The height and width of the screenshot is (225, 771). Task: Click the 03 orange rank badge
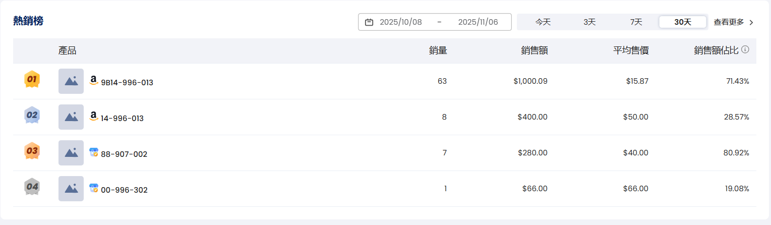click(x=32, y=151)
